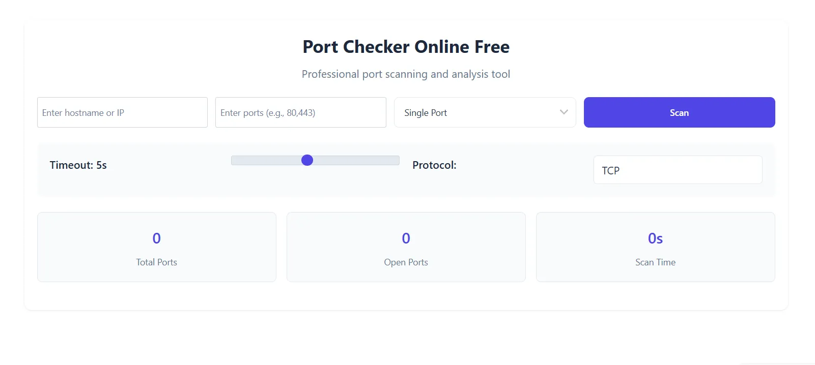Click the 'Protocol:' label

point(434,165)
